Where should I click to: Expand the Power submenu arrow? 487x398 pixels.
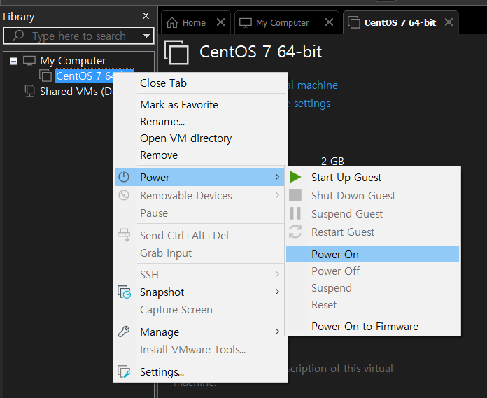(x=277, y=177)
